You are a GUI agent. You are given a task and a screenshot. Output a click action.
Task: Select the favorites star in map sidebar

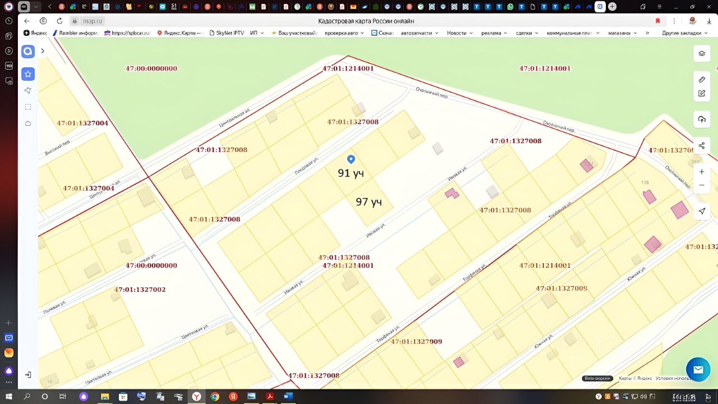coord(28,74)
